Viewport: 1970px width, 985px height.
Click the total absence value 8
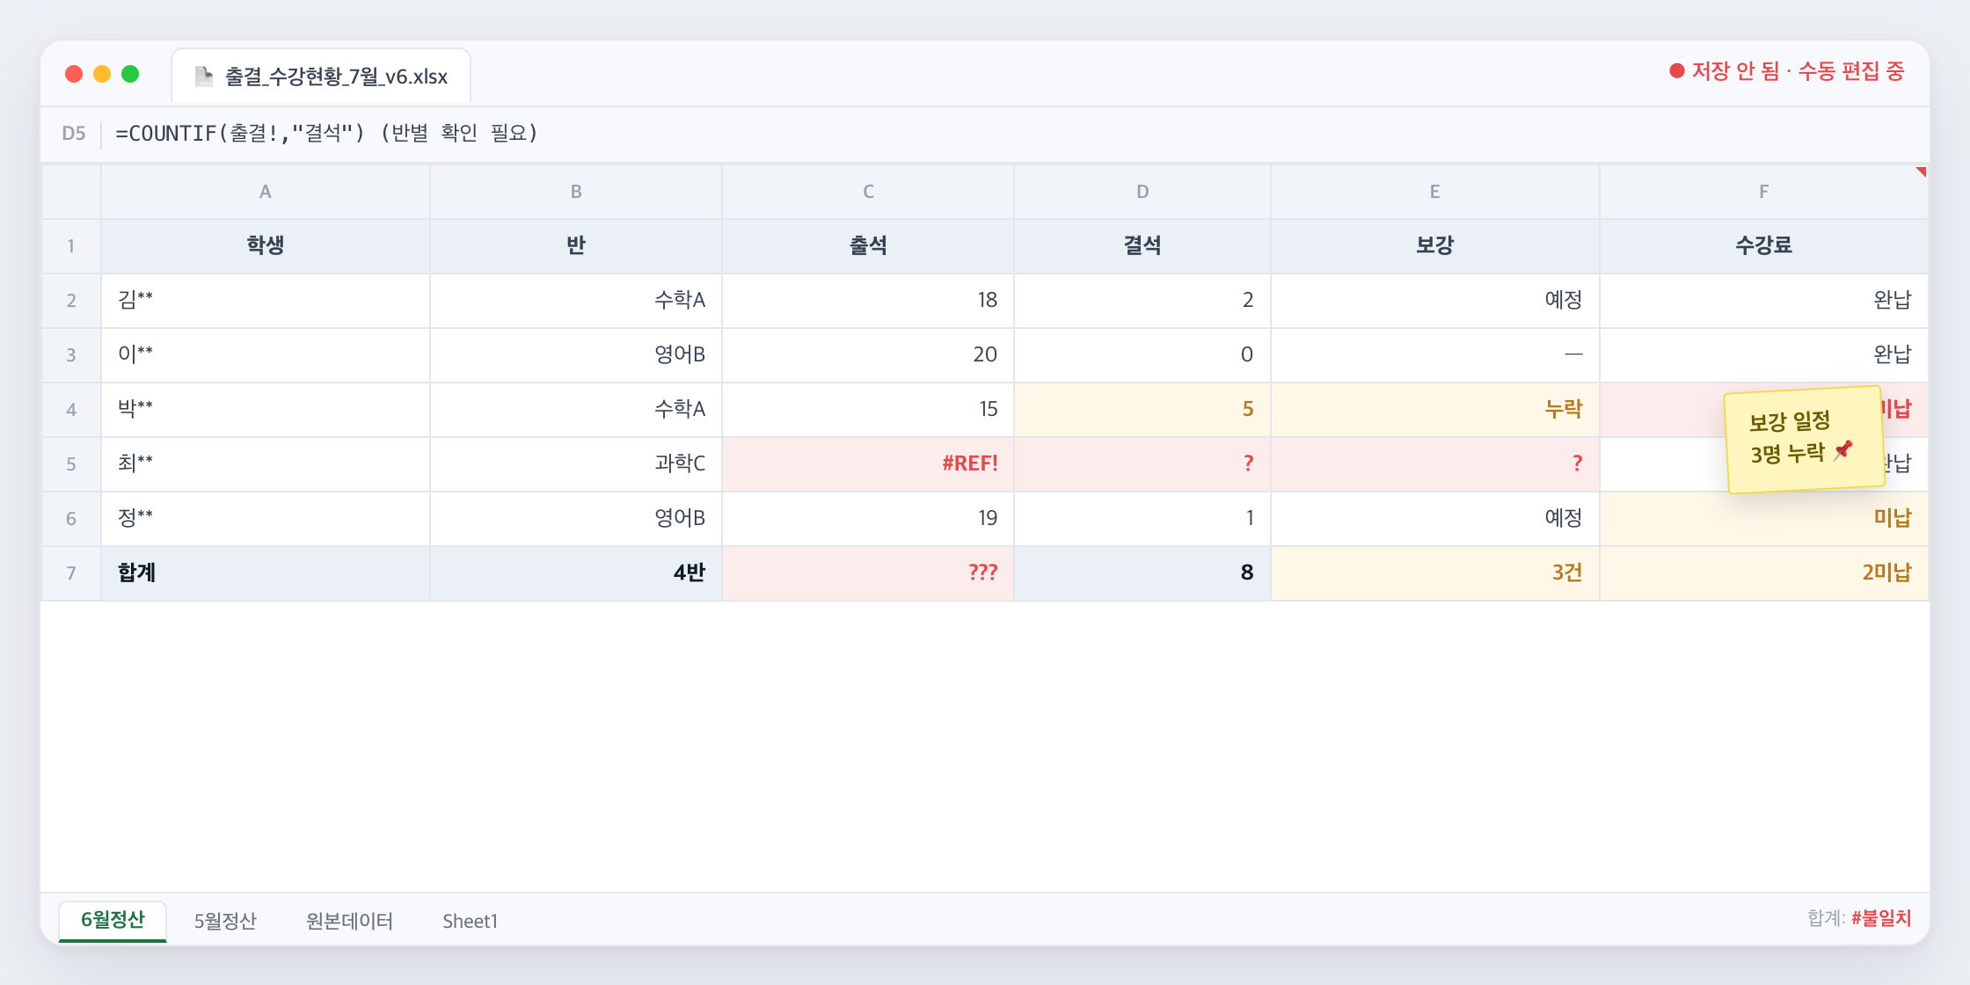(1142, 573)
